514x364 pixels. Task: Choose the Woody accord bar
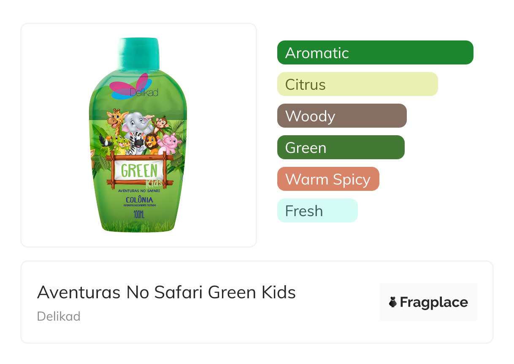[341, 116]
